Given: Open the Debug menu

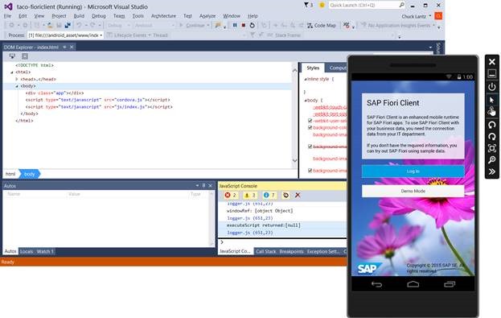Looking at the screenshot, I should pyautogui.click(x=99, y=15).
